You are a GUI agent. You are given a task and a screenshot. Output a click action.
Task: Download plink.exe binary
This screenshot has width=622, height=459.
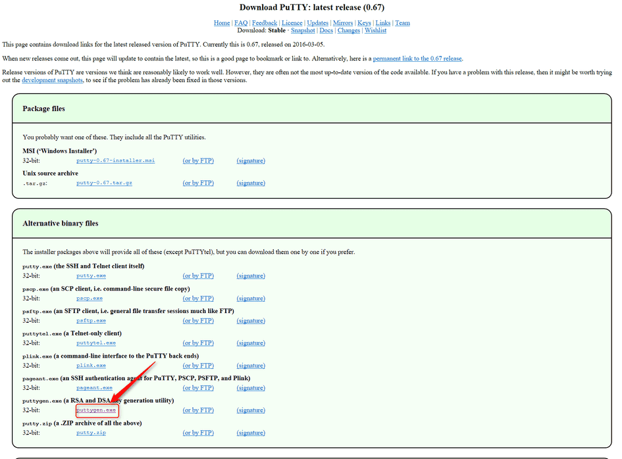tap(91, 366)
